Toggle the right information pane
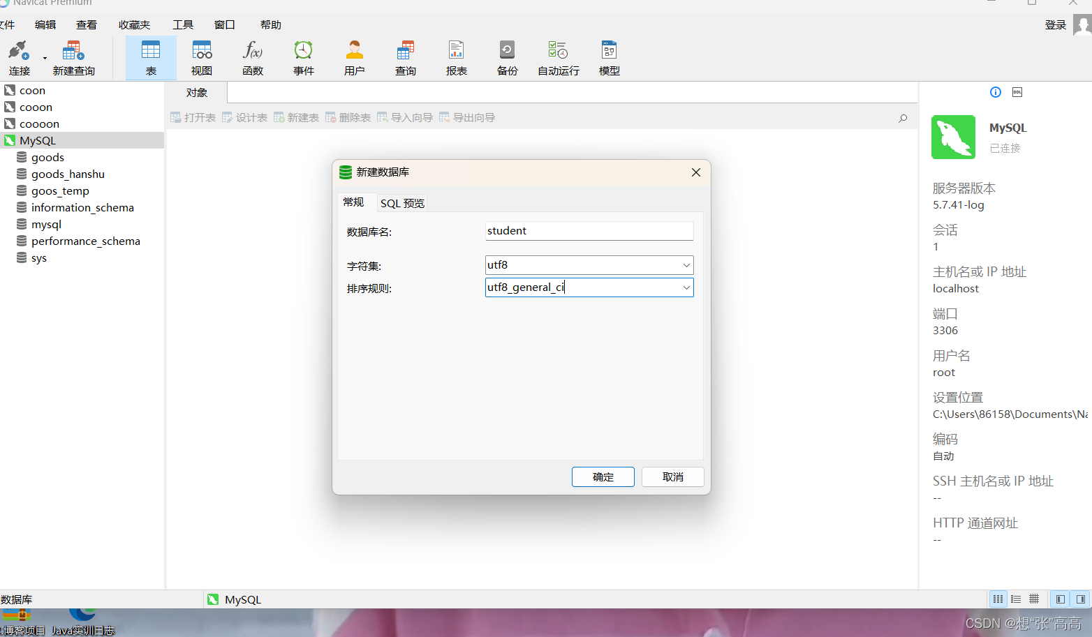This screenshot has width=1092, height=637. [x=1081, y=599]
